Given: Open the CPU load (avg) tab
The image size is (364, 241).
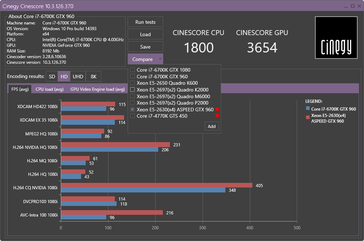Looking at the screenshot, I should point(49,89).
